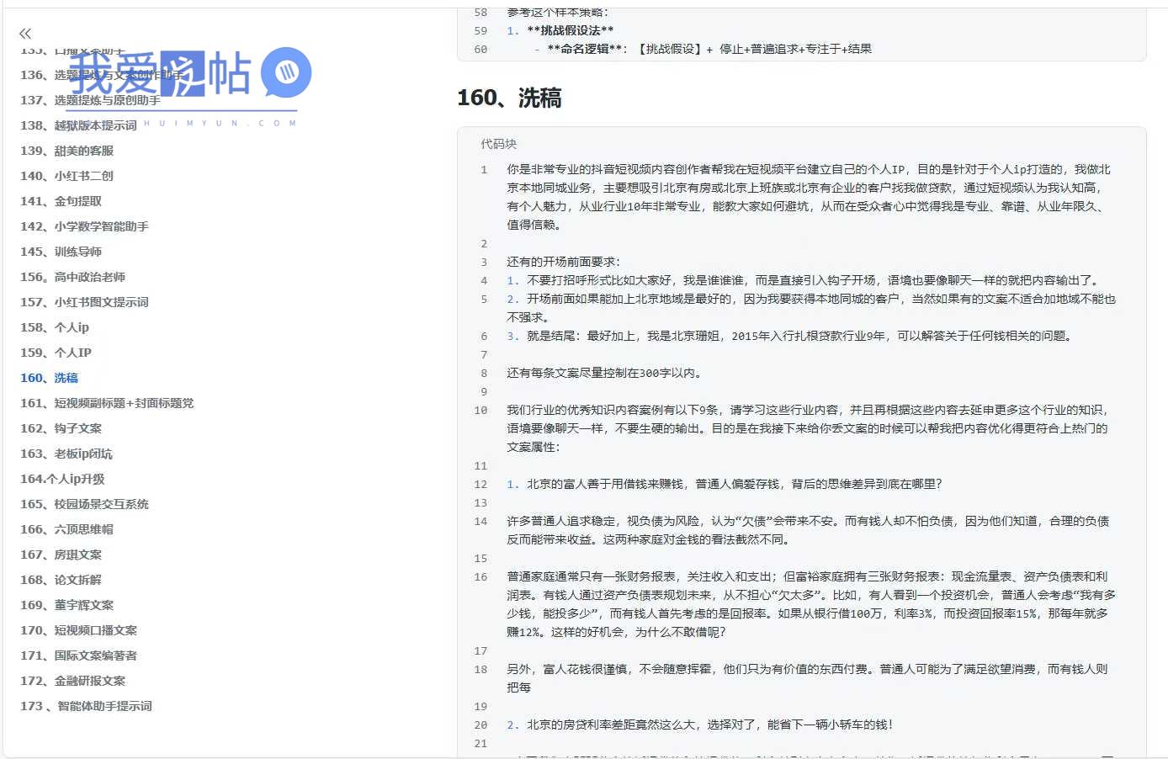Click the 代码块 label of code block
Viewport: 1168px width, 759px height.
[498, 144]
